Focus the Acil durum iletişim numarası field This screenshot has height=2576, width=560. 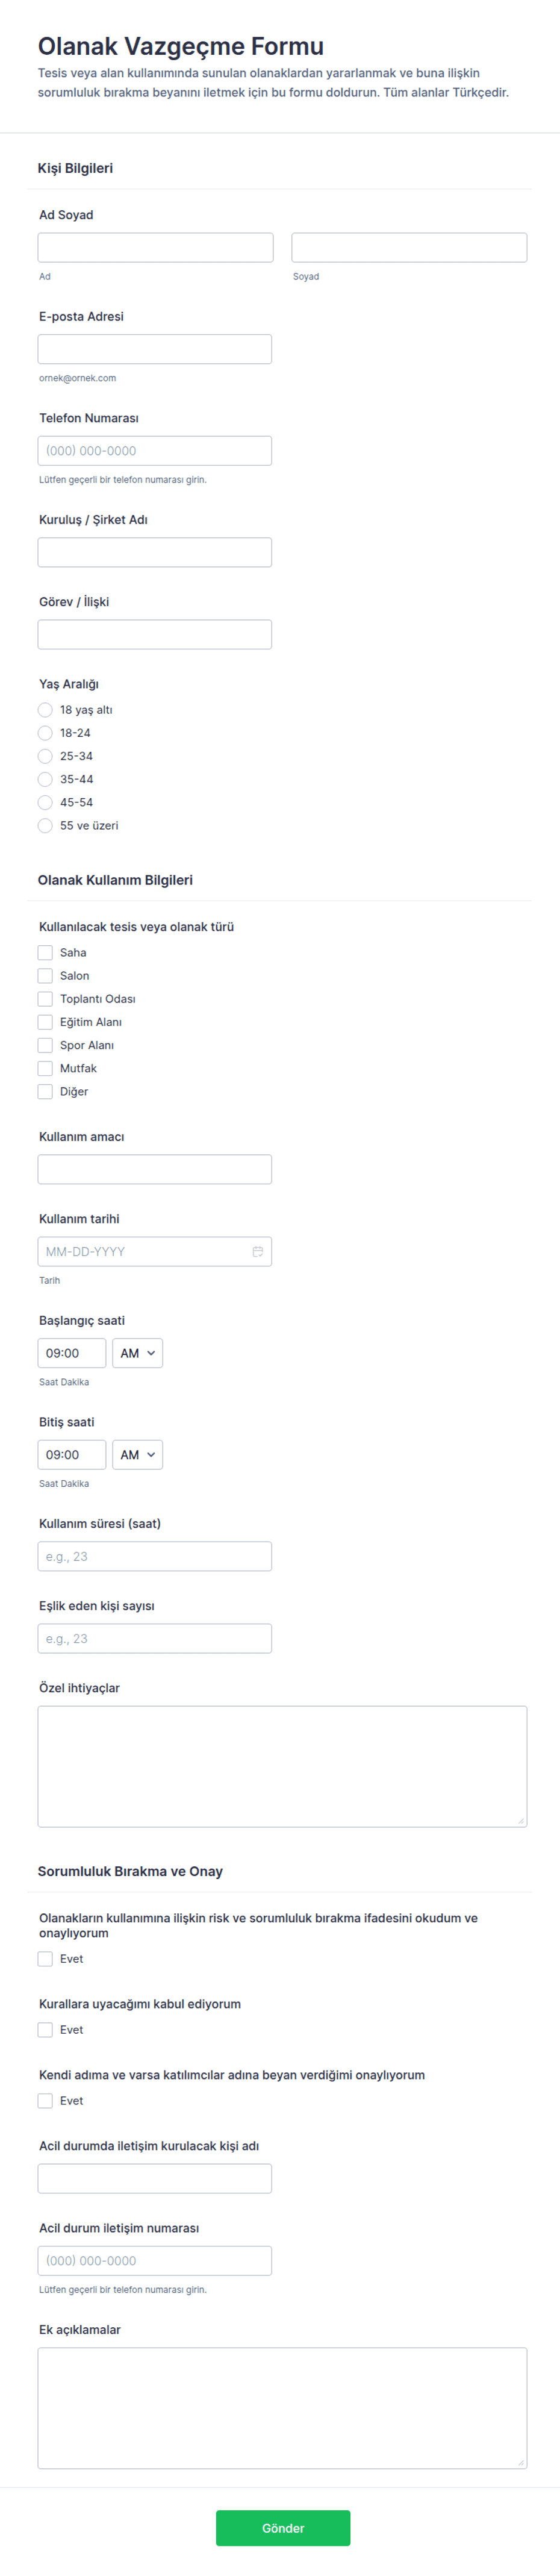click(x=155, y=2260)
